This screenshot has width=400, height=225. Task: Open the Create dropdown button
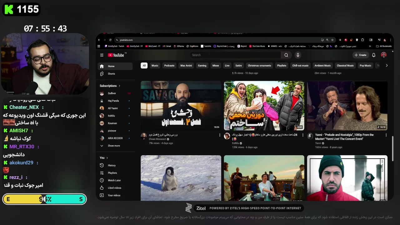[x=360, y=55]
